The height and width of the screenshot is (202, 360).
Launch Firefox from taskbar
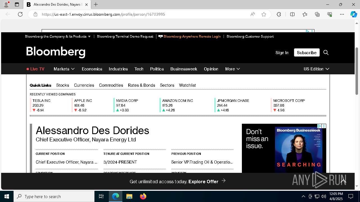(143, 196)
